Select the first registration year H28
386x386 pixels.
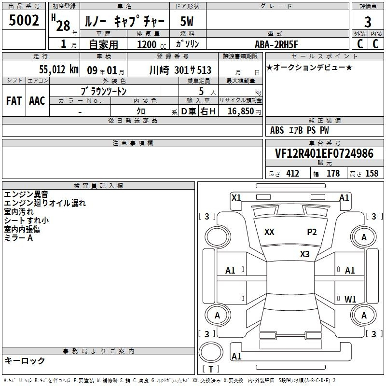tap(61, 22)
